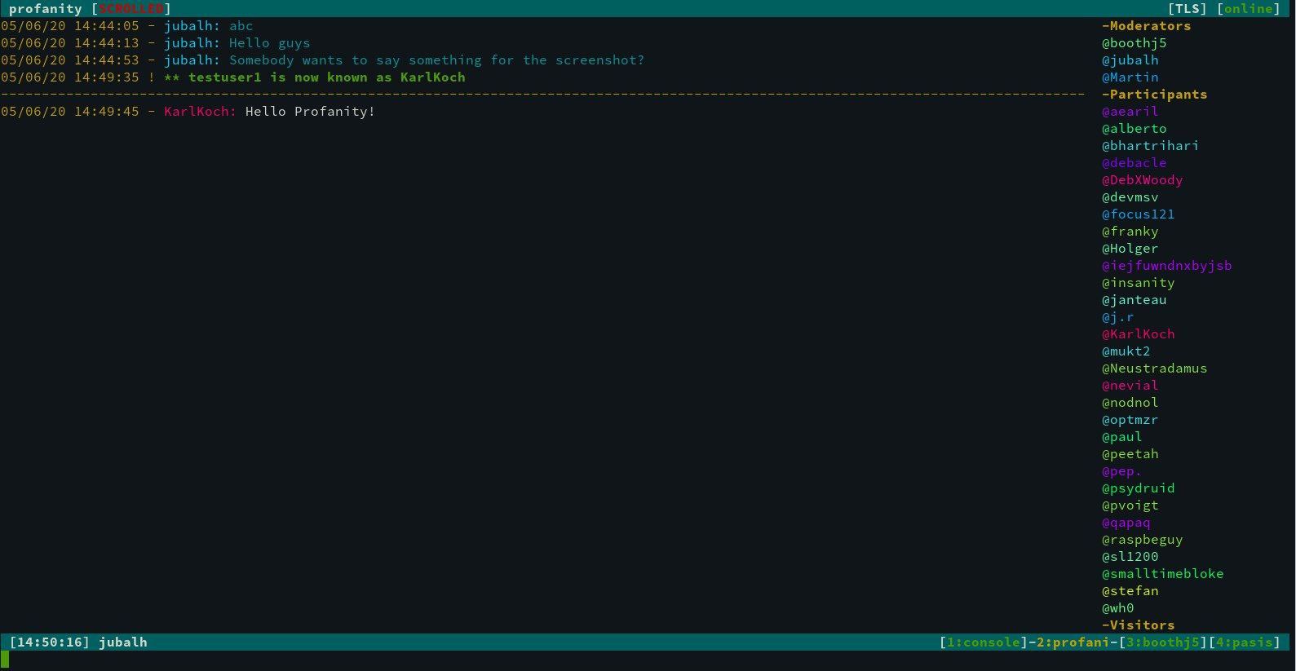The height and width of the screenshot is (671, 1296).
Task: Select @KarlKoch in the participant list
Action: pyautogui.click(x=1139, y=333)
